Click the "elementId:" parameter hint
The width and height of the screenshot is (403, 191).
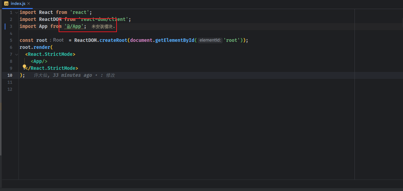click(210, 41)
